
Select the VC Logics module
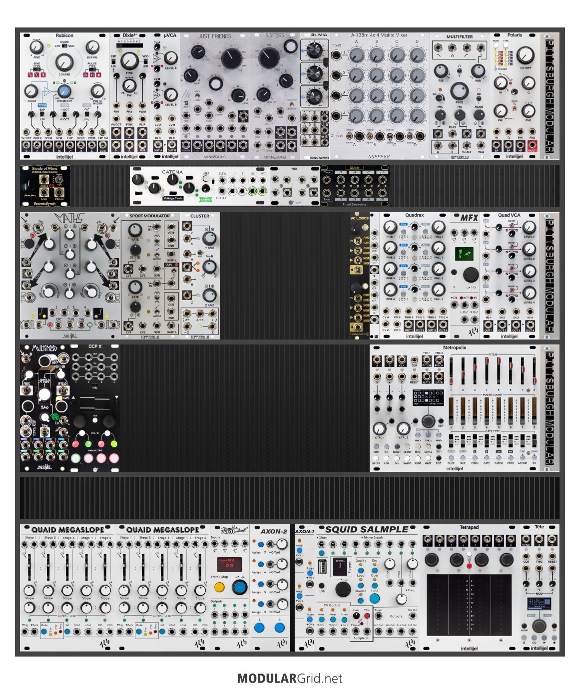point(360,276)
